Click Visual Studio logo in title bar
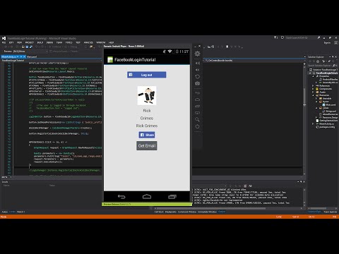This screenshot has height=254, width=339. coord(4,38)
